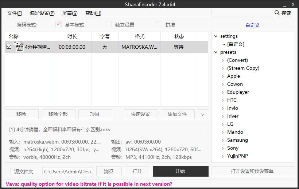Select the Apple tree label
This screenshot has width=299, height=189.
click(233, 76)
